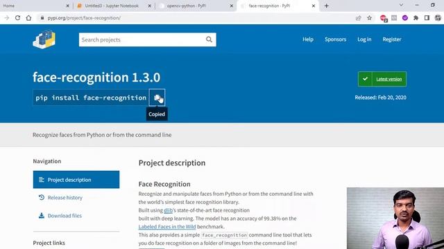
Task: Click the webcam video overlay thumbnail
Action: (395, 219)
